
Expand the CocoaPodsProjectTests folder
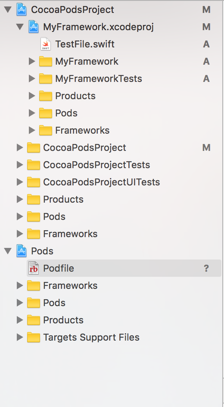coord(20,165)
